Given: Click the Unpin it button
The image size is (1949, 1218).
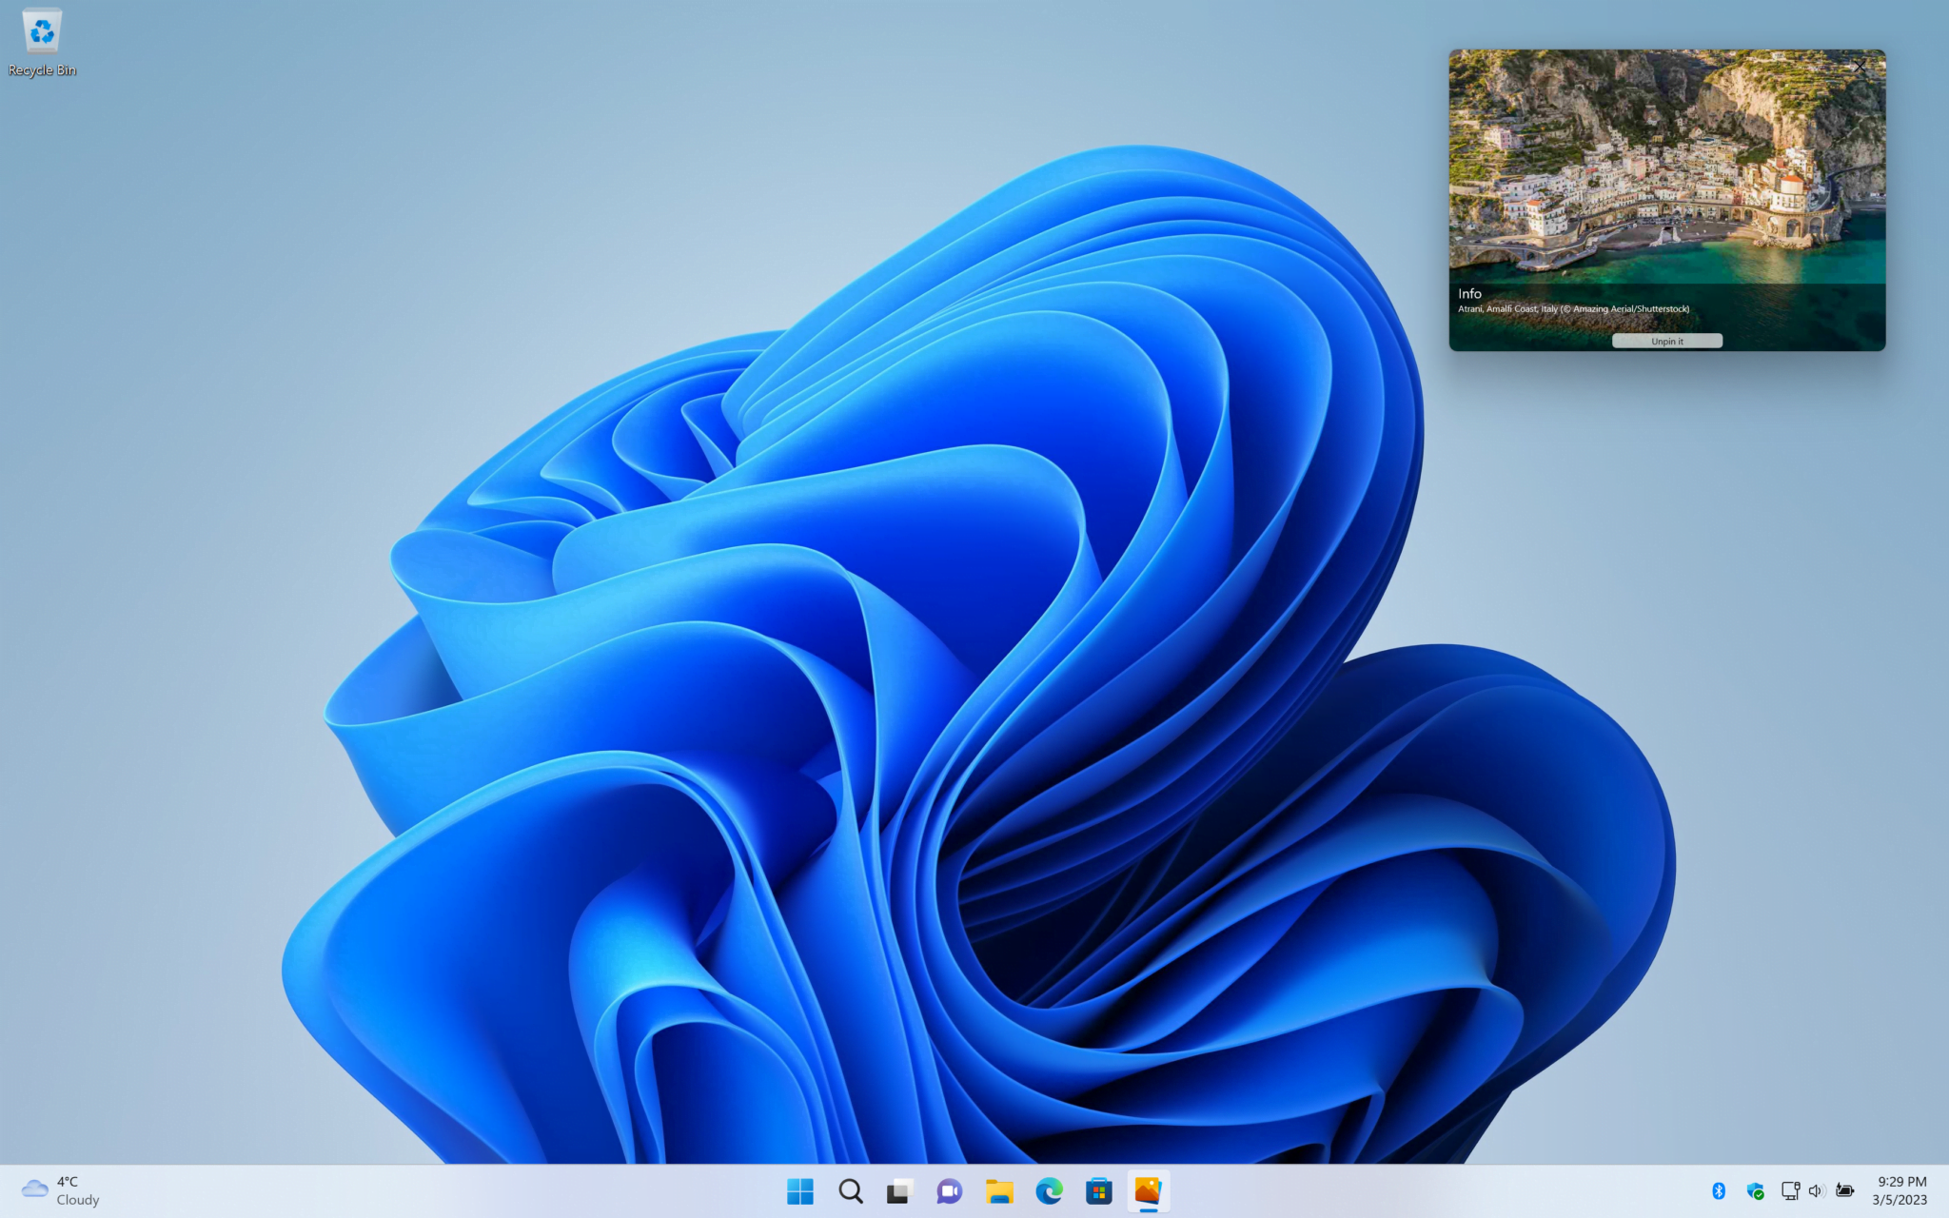Looking at the screenshot, I should coord(1666,341).
